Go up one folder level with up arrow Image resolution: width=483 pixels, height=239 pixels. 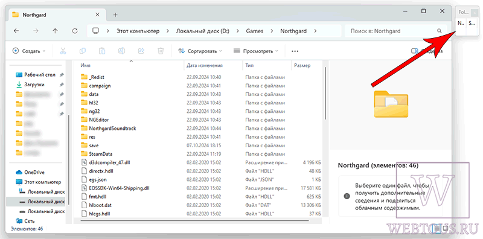point(55,31)
